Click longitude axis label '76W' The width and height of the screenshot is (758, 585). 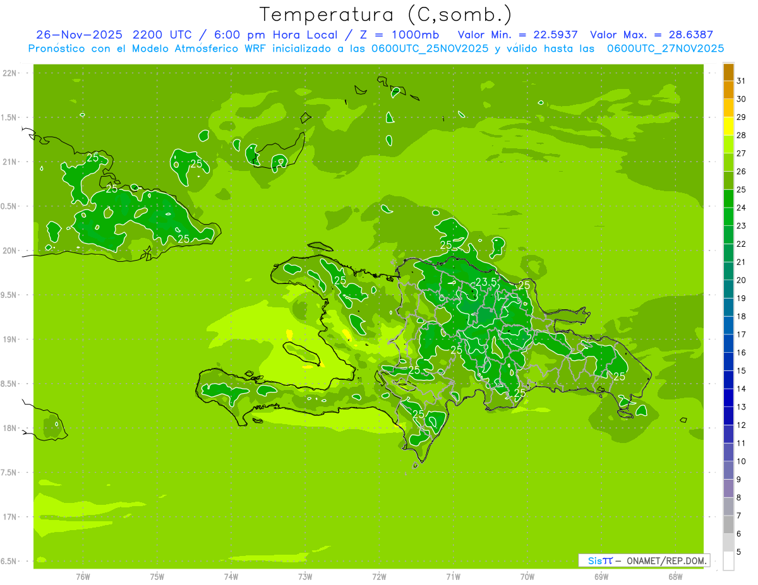tap(83, 577)
